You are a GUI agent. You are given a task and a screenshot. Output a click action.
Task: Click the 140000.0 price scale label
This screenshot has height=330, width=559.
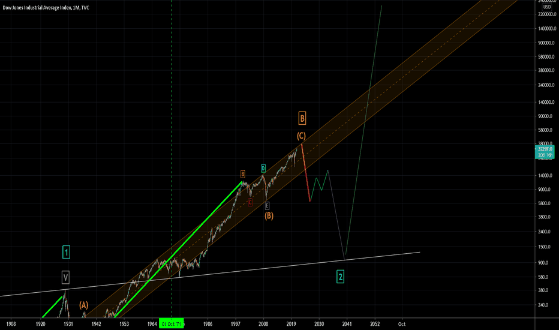(547, 102)
